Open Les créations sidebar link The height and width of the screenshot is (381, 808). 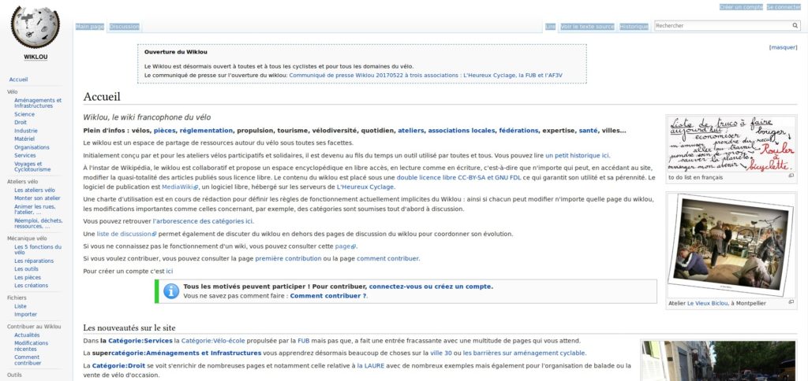[31, 286]
